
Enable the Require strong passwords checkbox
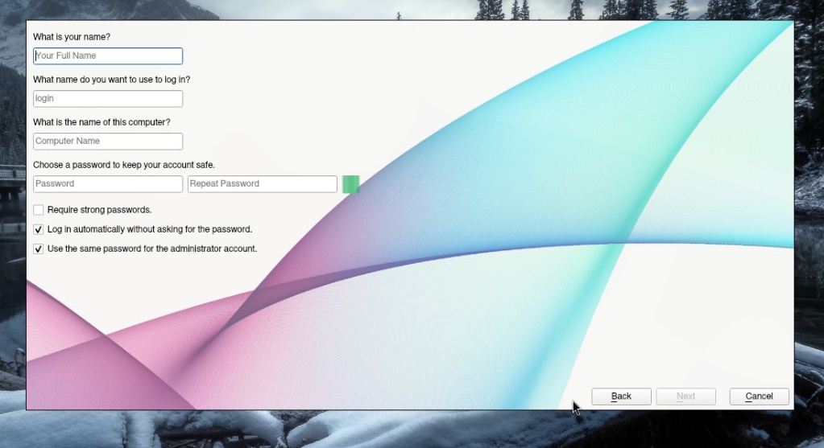[x=39, y=210]
